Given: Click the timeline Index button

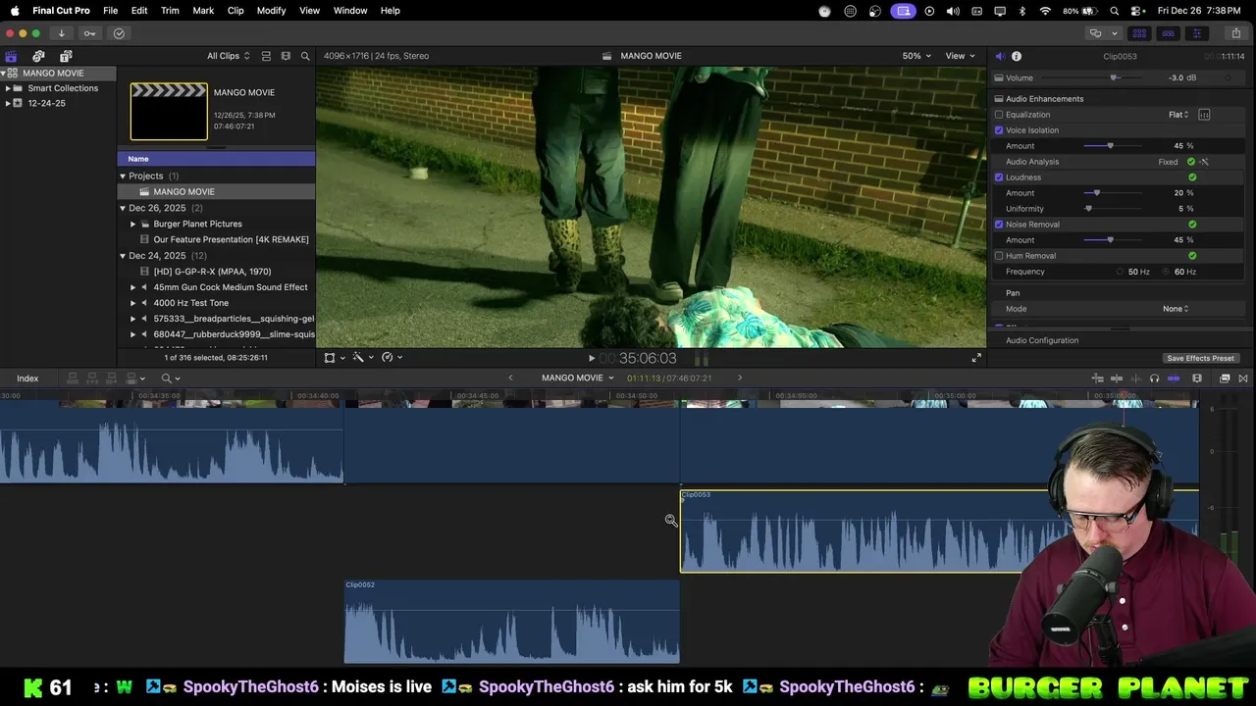Looking at the screenshot, I should pos(27,378).
